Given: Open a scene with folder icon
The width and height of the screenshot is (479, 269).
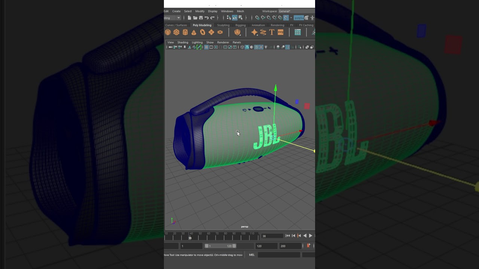Looking at the screenshot, I should coord(195,18).
